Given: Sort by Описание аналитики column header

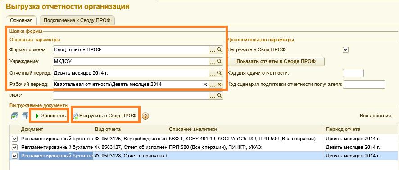Looking at the screenshot, I should click(245, 130).
